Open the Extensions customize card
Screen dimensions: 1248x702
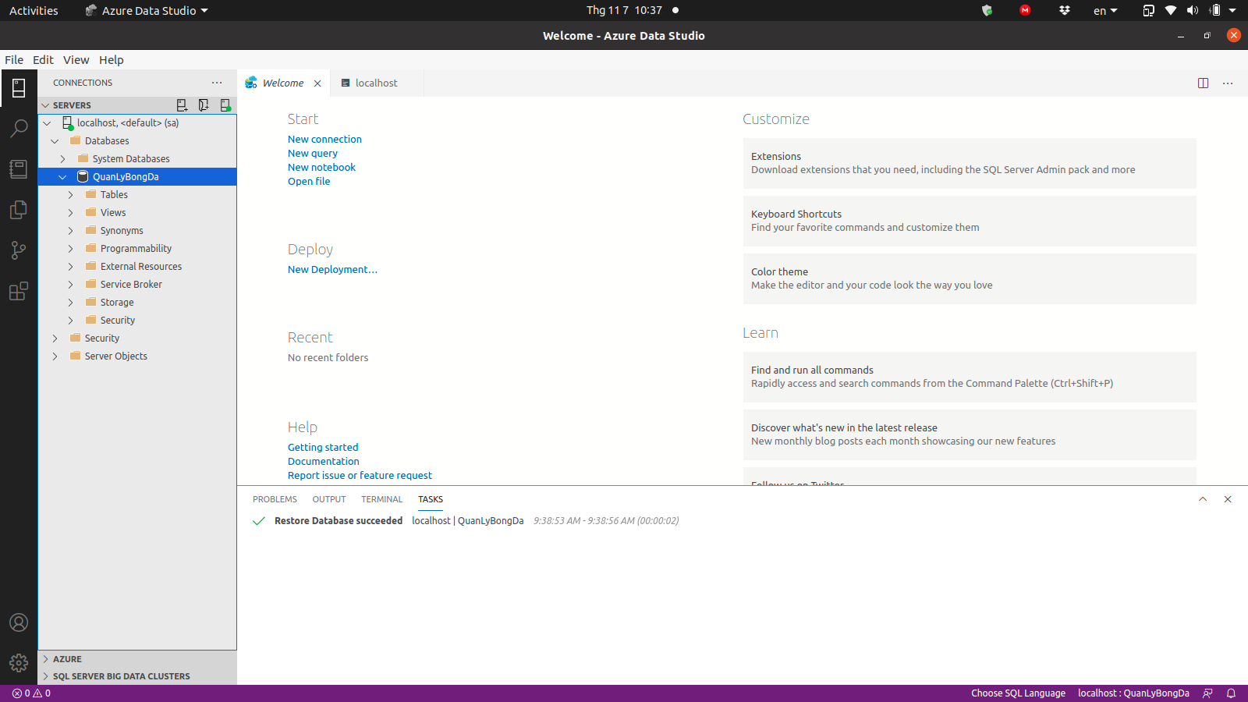coord(970,163)
